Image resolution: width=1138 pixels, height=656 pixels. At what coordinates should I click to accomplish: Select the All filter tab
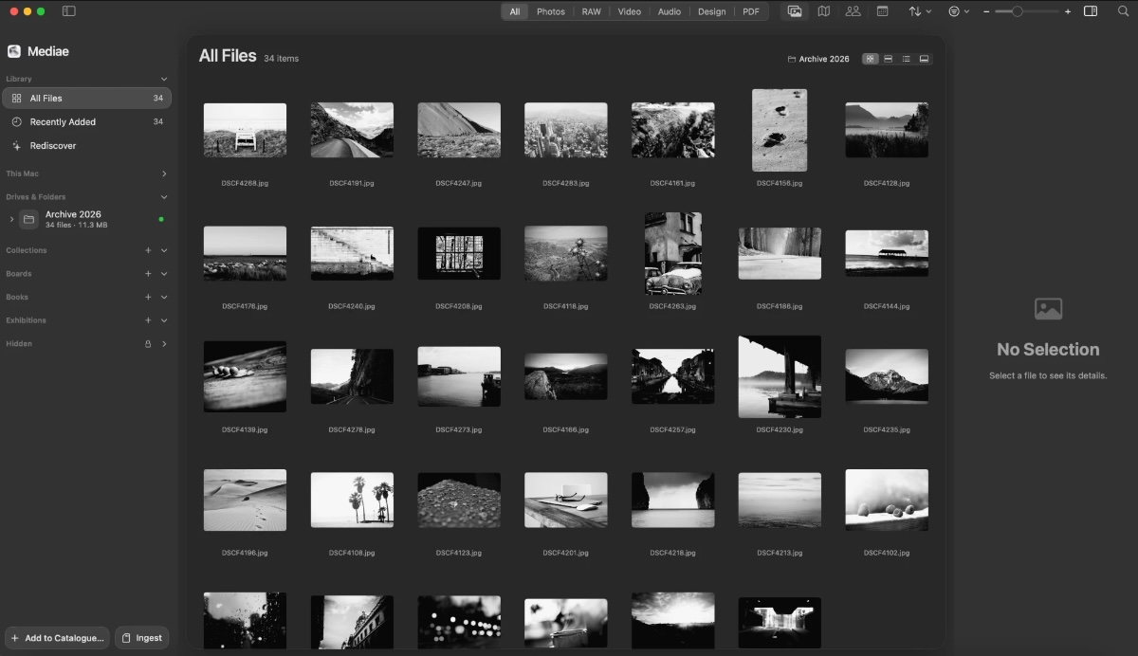point(515,11)
